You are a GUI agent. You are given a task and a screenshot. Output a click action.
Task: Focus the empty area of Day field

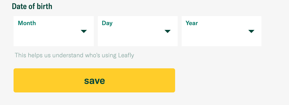132,37
